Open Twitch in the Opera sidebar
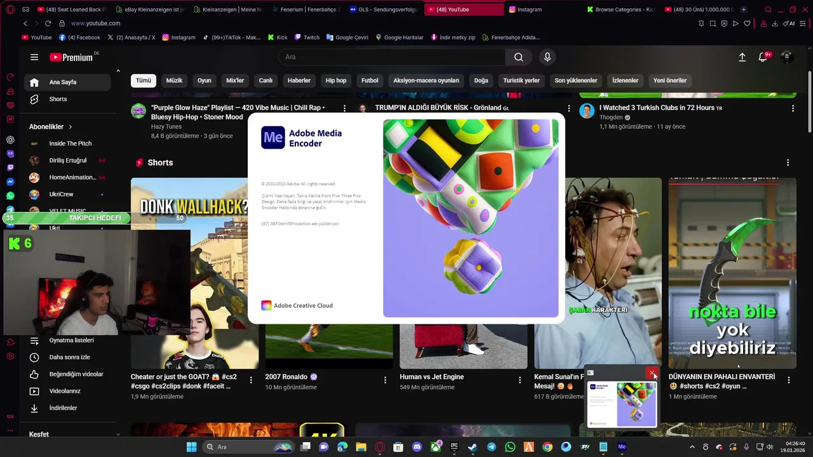 click(10, 168)
